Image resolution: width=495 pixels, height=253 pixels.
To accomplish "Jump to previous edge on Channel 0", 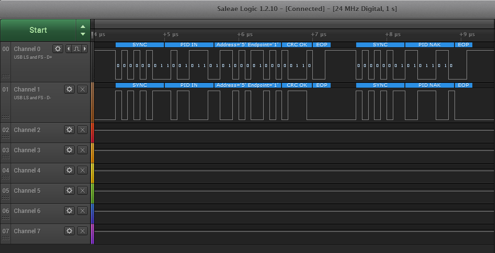I will pos(68,49).
